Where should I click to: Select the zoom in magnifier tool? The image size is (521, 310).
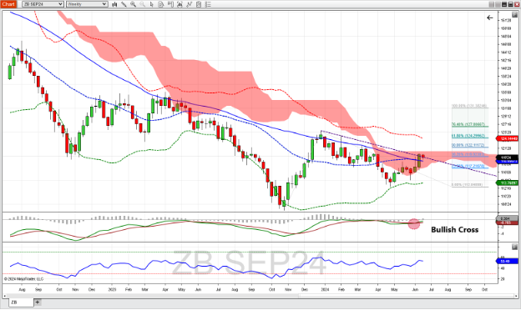[134, 4]
